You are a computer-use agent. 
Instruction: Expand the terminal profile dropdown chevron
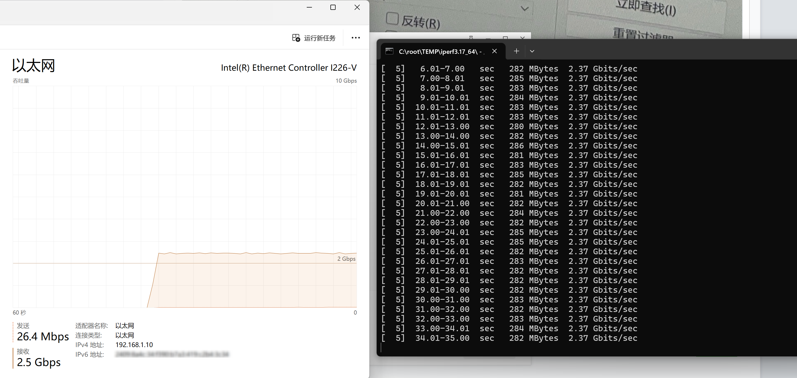point(532,51)
